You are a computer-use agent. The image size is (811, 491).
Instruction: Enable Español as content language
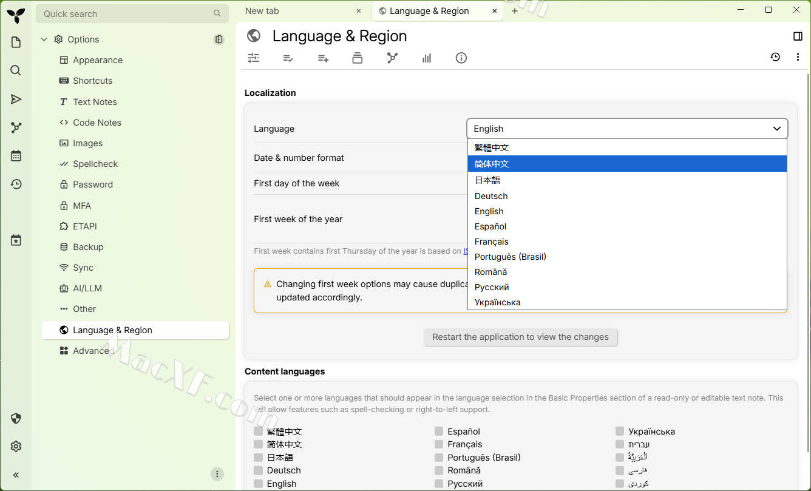439,432
